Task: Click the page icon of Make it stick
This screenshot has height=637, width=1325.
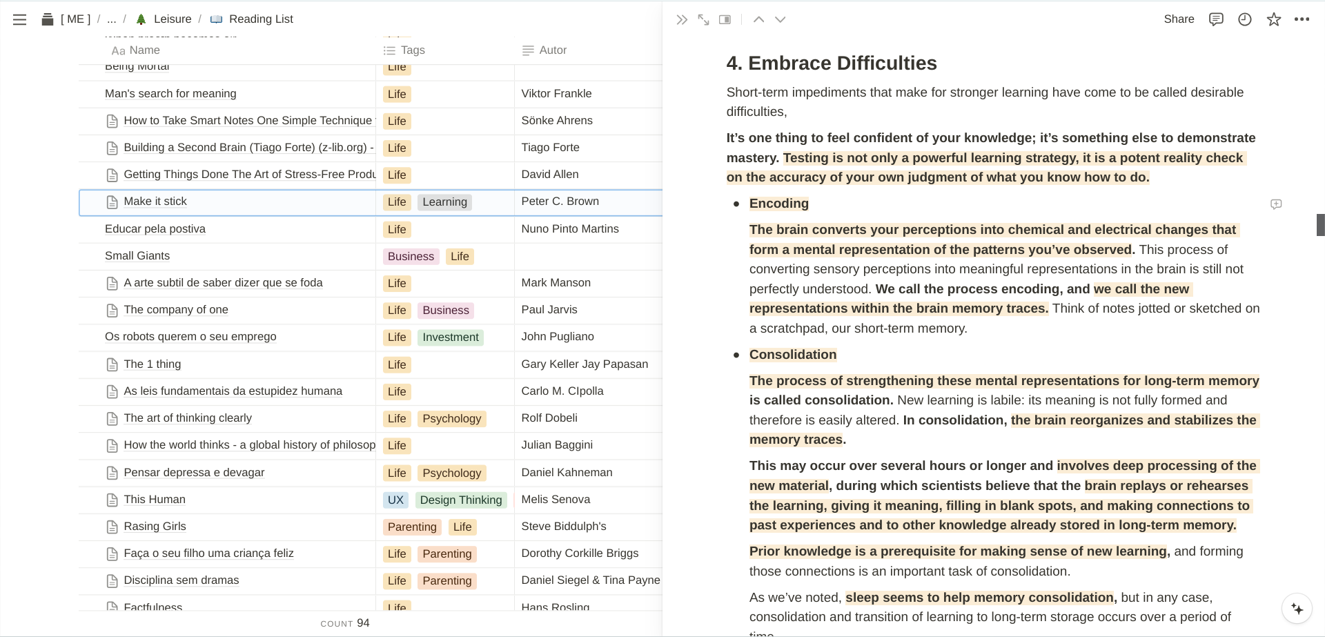Action: [x=112, y=202]
